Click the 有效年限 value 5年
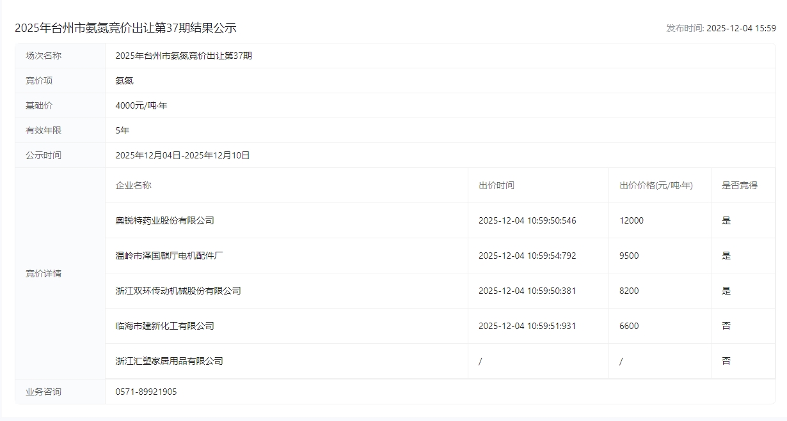787x421 pixels. pos(122,130)
